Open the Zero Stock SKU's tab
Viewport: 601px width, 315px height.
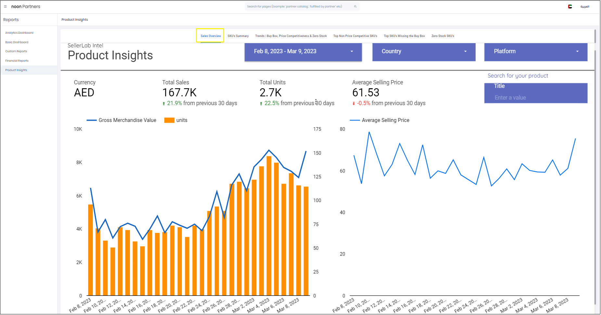click(442, 36)
